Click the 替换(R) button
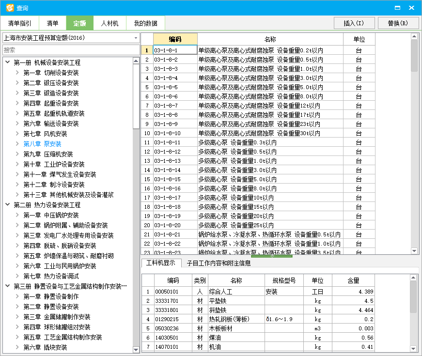The height and width of the screenshot is (356, 422). 398,23
